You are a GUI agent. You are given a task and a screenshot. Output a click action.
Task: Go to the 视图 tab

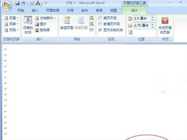click(x=113, y=11)
